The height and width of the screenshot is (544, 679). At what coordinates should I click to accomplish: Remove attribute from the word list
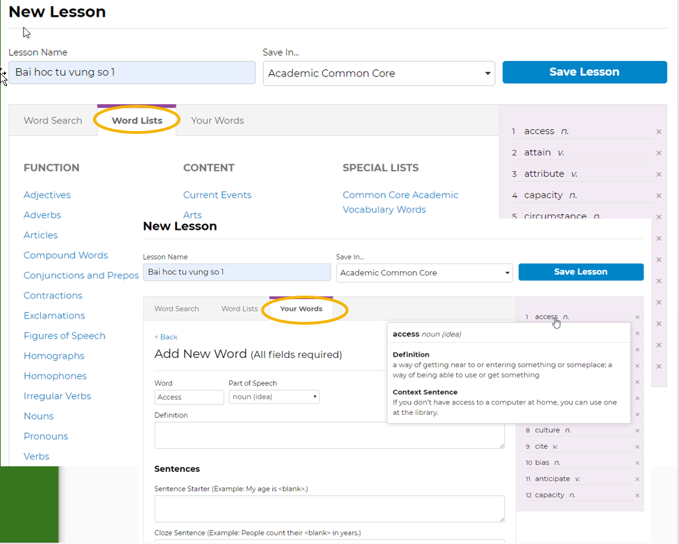[658, 175]
